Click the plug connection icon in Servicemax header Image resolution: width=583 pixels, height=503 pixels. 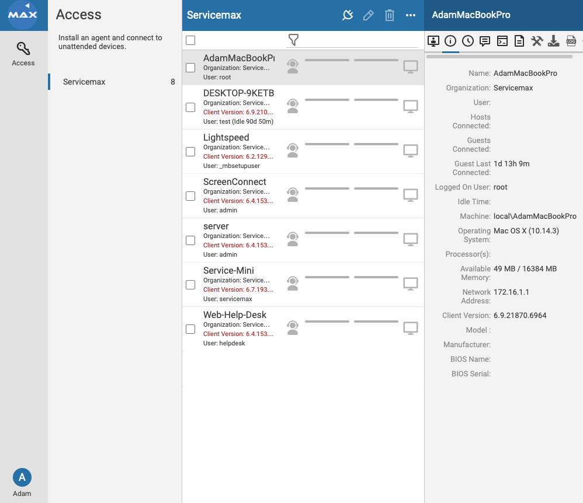click(x=347, y=15)
